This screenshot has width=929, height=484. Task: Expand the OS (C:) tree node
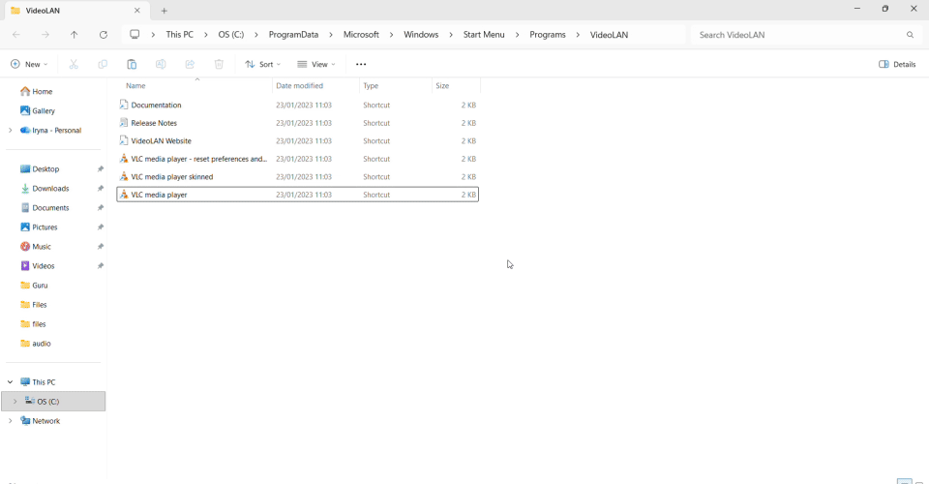pos(15,402)
